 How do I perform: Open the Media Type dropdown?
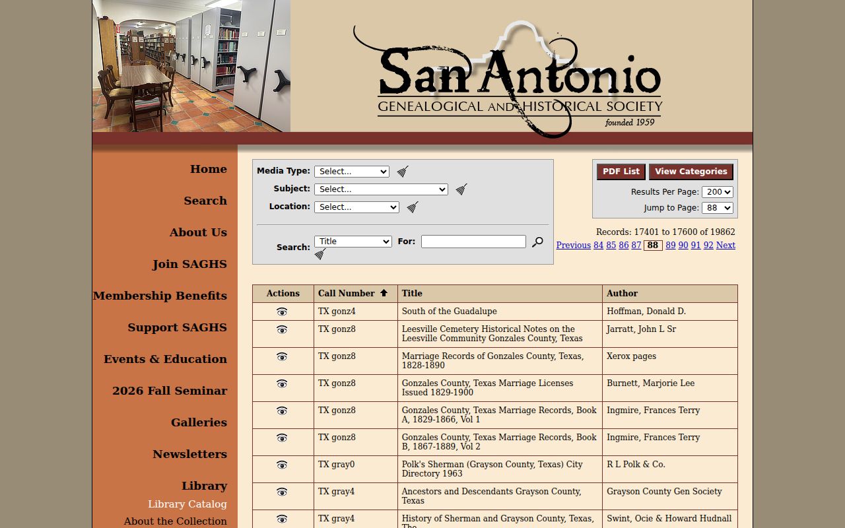(x=352, y=172)
